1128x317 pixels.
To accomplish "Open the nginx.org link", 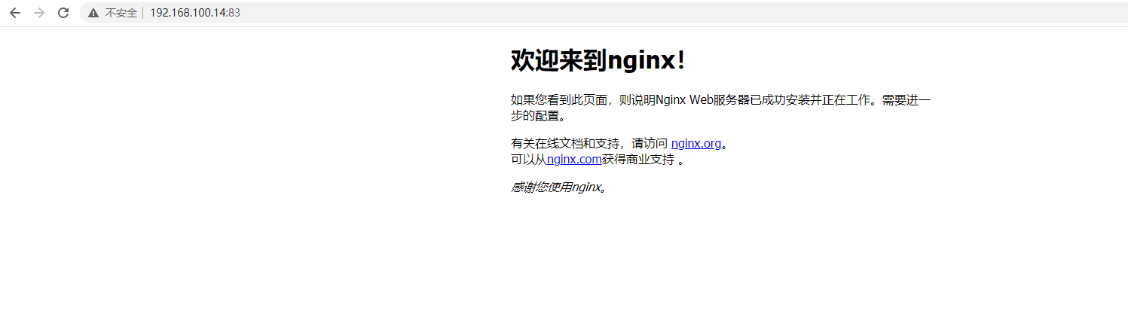I will [x=696, y=143].
